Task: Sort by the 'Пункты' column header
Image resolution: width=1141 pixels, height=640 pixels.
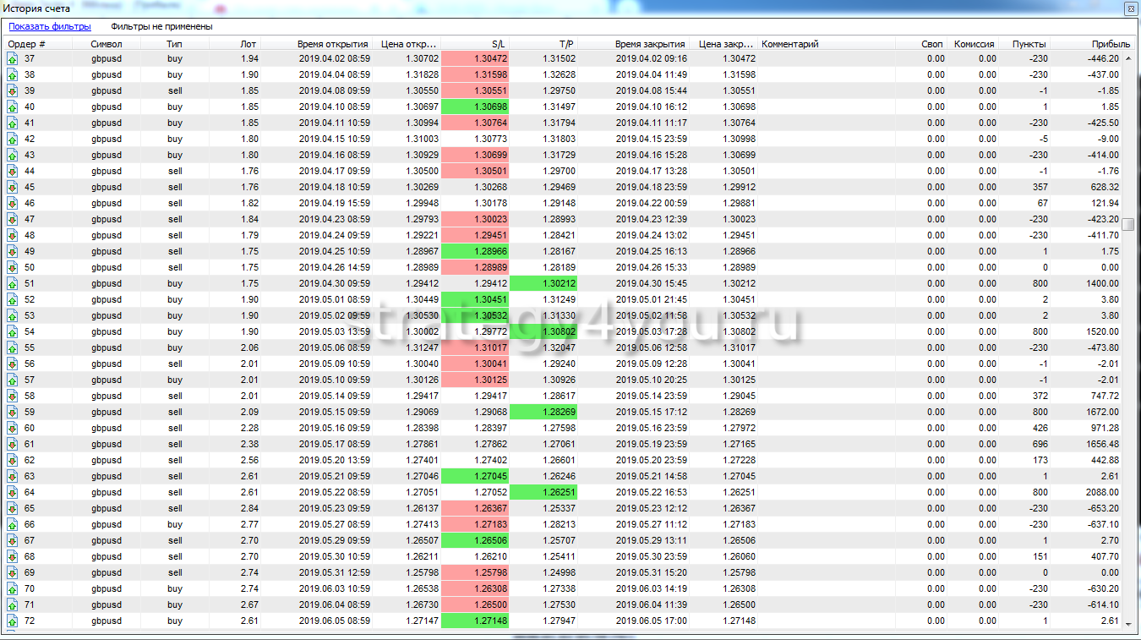Action: click(x=1029, y=44)
